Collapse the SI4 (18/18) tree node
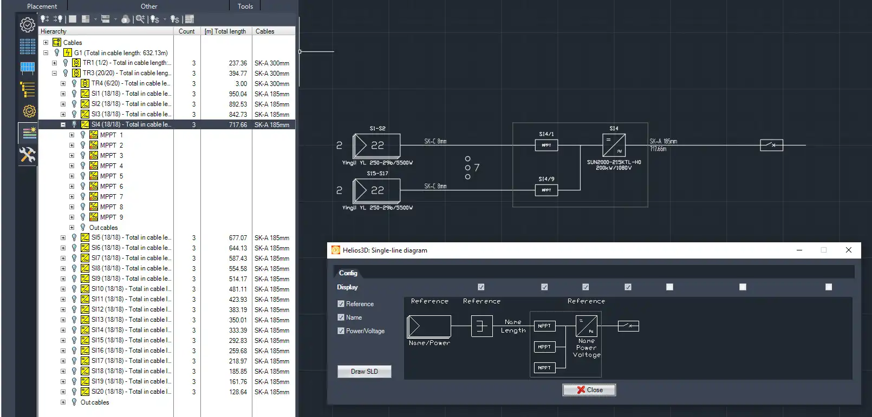 (x=63, y=124)
